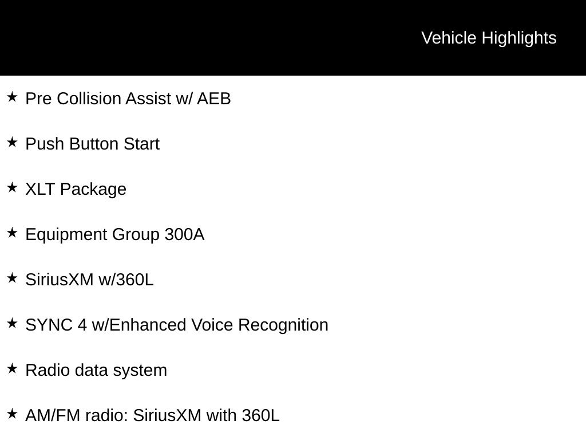Click the SYNC 4 w/Enhanced Voice Recognition text
Image resolution: width=586 pixels, height=440 pixels.
click(177, 325)
